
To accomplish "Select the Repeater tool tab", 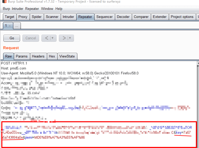I will pyautogui.click(x=85, y=17).
